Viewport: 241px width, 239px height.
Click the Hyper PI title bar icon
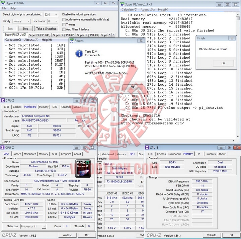tap(3, 3)
